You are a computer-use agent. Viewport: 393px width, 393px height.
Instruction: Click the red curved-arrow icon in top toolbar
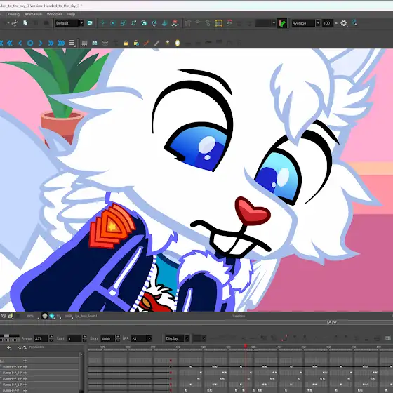coord(229,23)
